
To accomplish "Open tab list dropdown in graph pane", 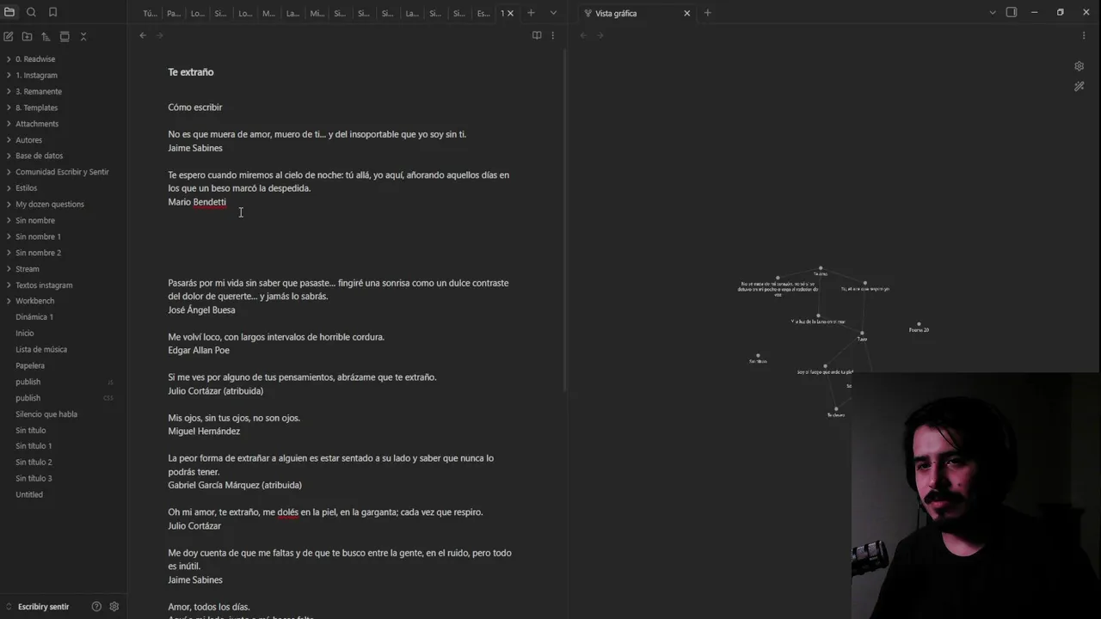I will [x=992, y=13].
